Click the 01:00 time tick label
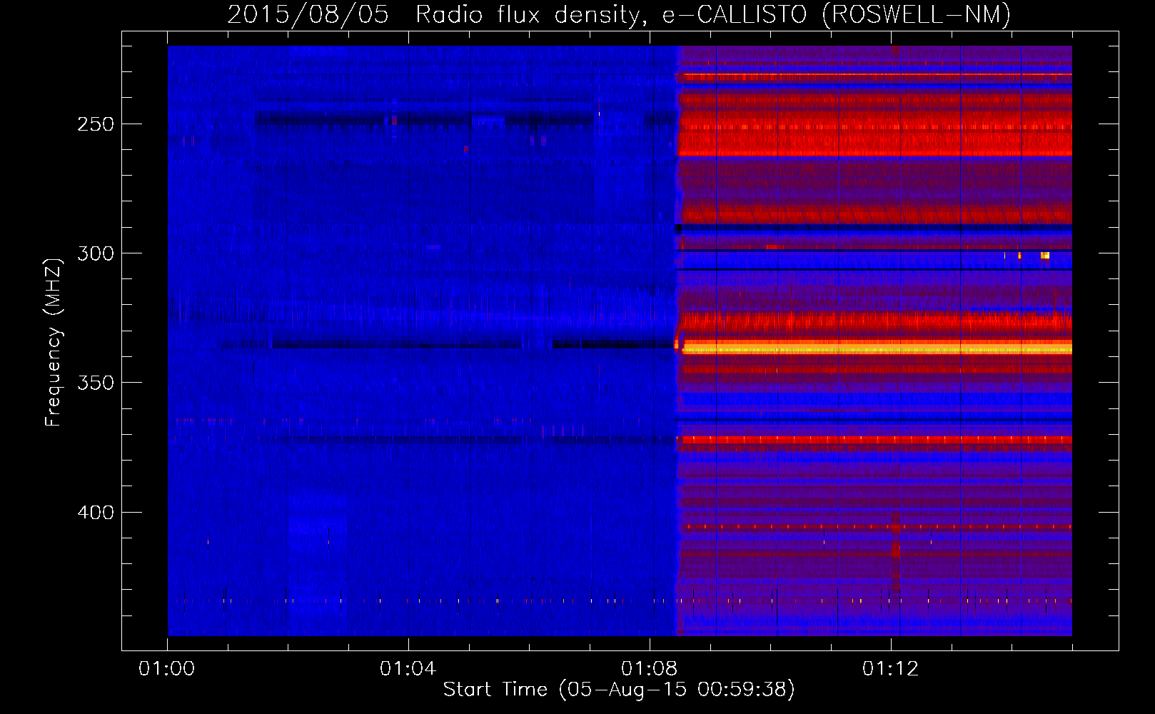Screen dimensions: 1155x714 (x=166, y=668)
